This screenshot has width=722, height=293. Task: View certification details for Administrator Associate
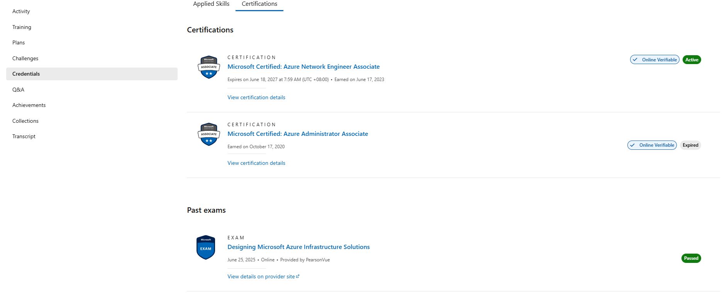(256, 163)
